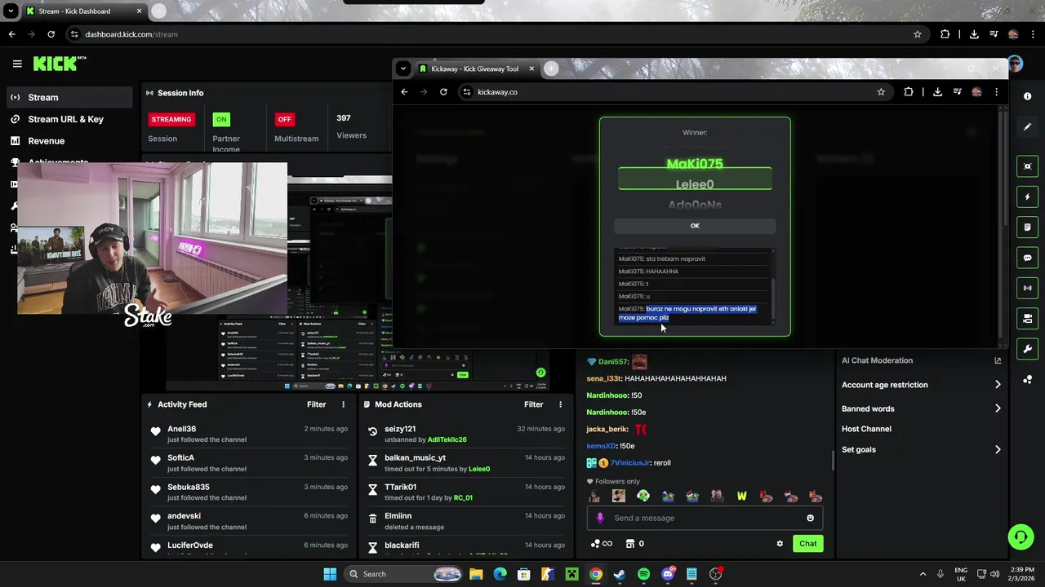Toggle the camera moderation panel icon
This screenshot has width=1045, height=587.
click(x=1027, y=319)
